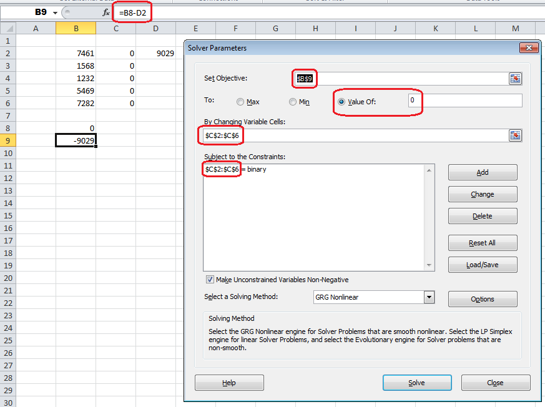
Task: Select column A header
Action: (36, 29)
